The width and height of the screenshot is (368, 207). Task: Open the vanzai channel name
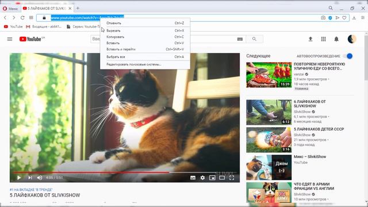pos(299,74)
